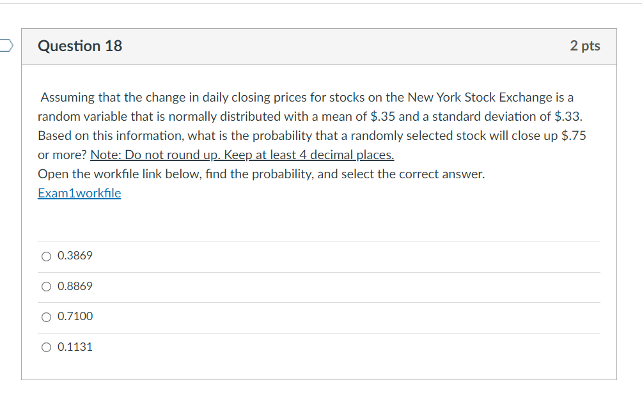The width and height of the screenshot is (642, 407).
Task: Select the 0.8869 radio button circle
Action: pos(46,287)
